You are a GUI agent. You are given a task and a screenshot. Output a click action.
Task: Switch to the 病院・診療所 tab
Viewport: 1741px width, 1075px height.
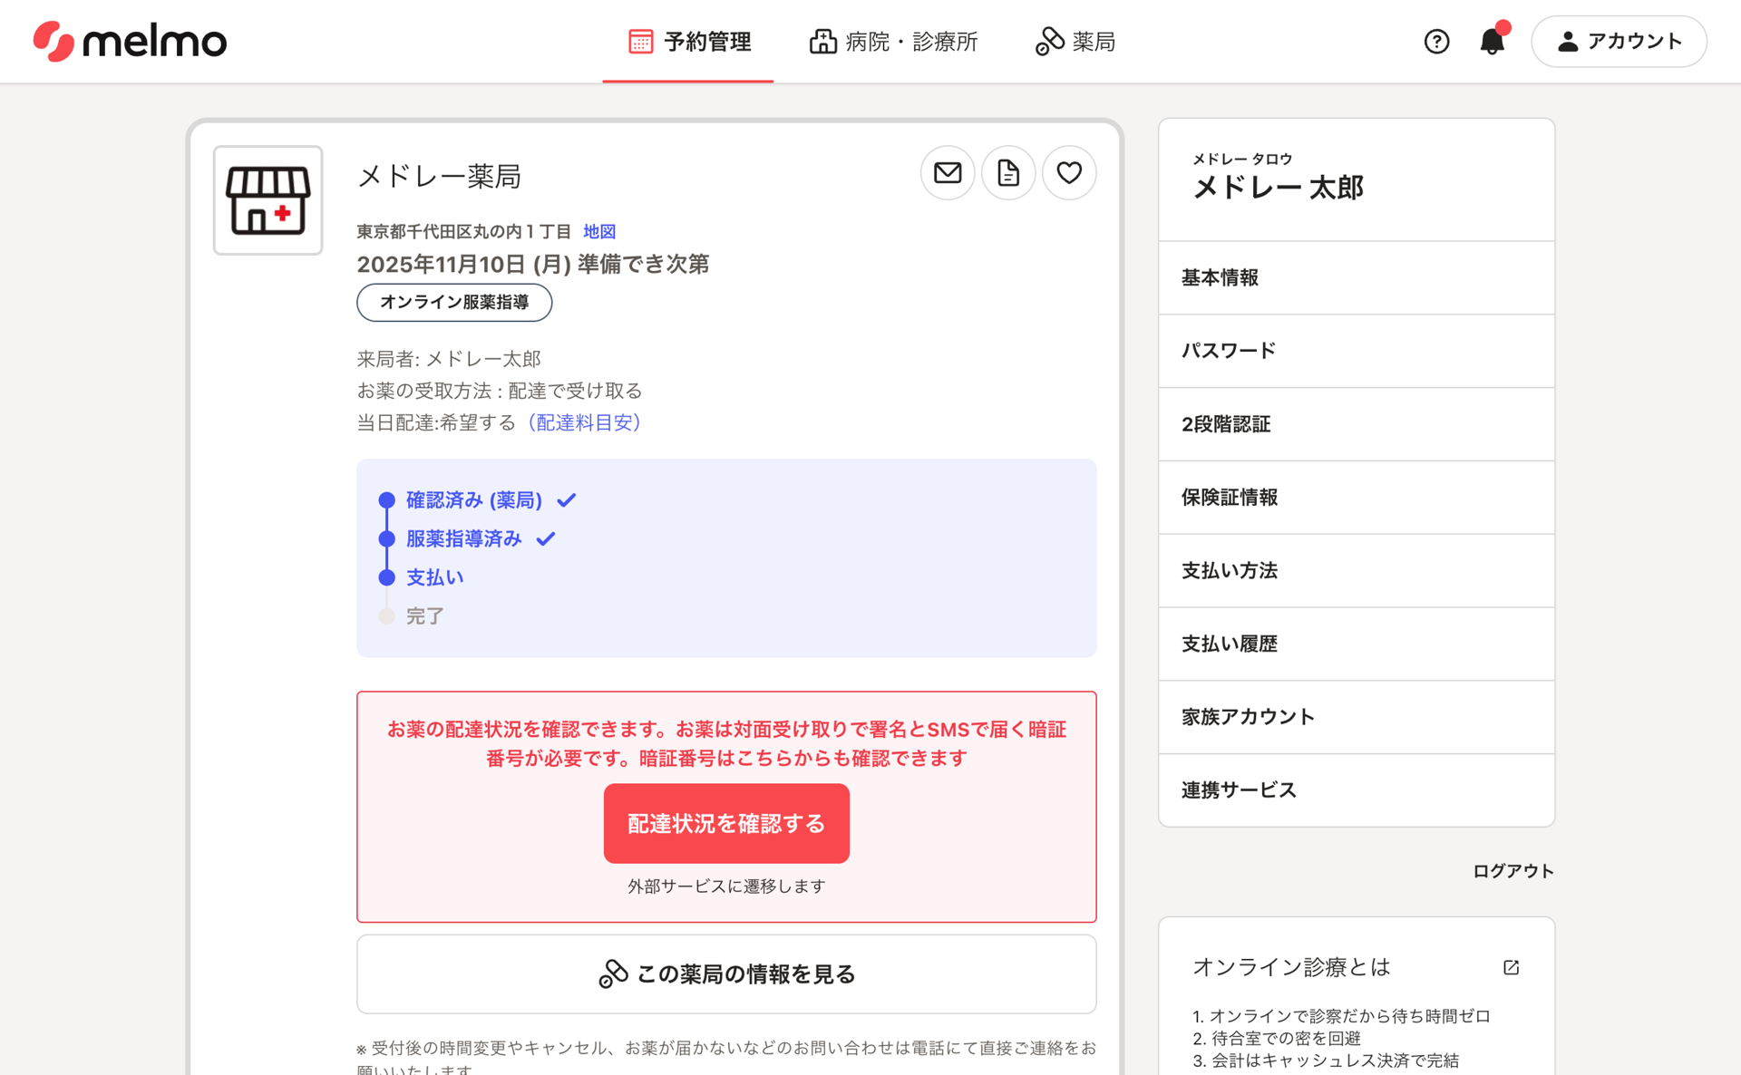(893, 42)
